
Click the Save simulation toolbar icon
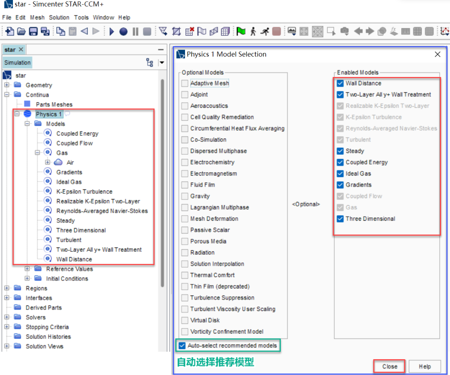(x=33, y=31)
